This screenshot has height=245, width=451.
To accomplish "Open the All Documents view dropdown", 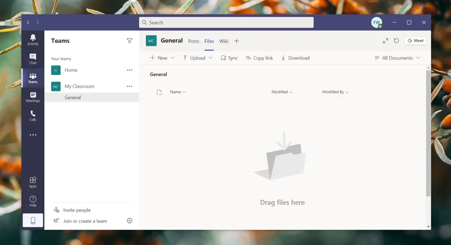I will [397, 58].
